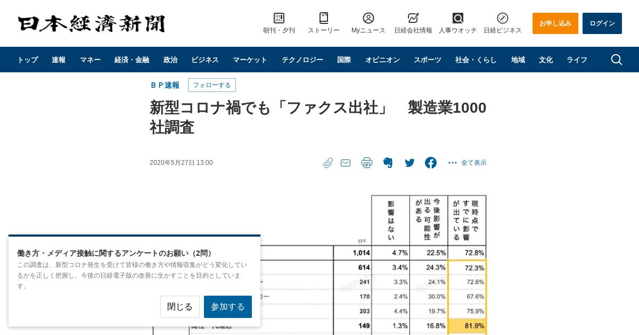The height and width of the screenshot is (335, 639).
Task: Share article on Facebook icon
Action: pos(431,163)
